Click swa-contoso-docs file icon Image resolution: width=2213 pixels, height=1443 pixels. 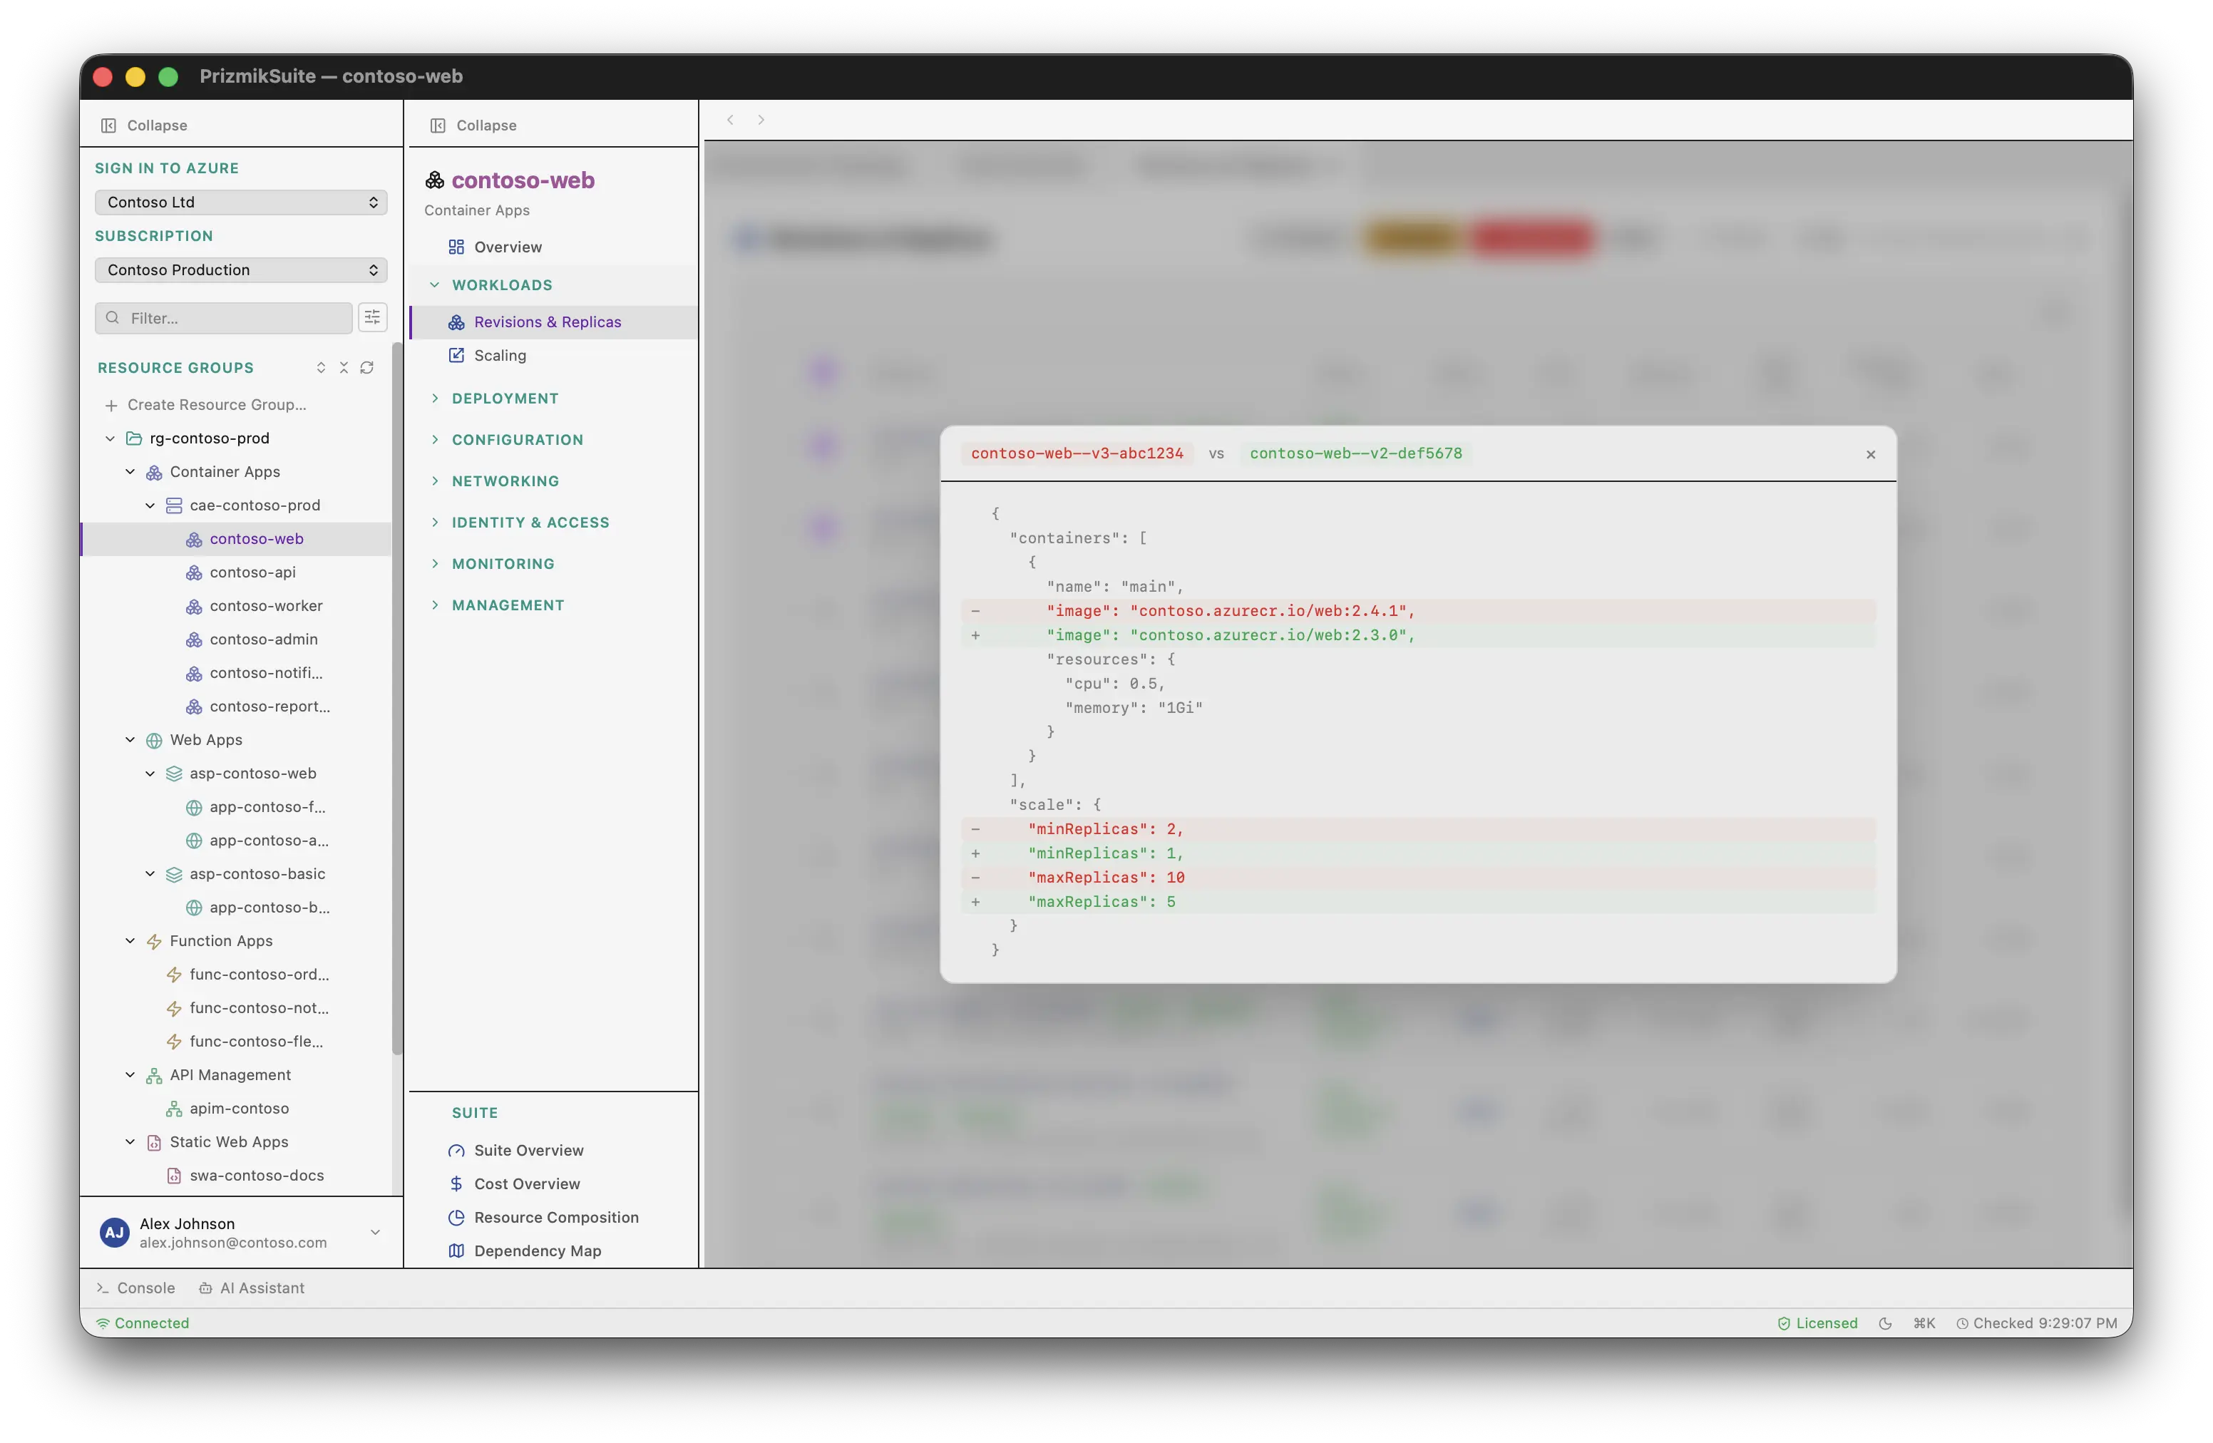click(x=174, y=1175)
